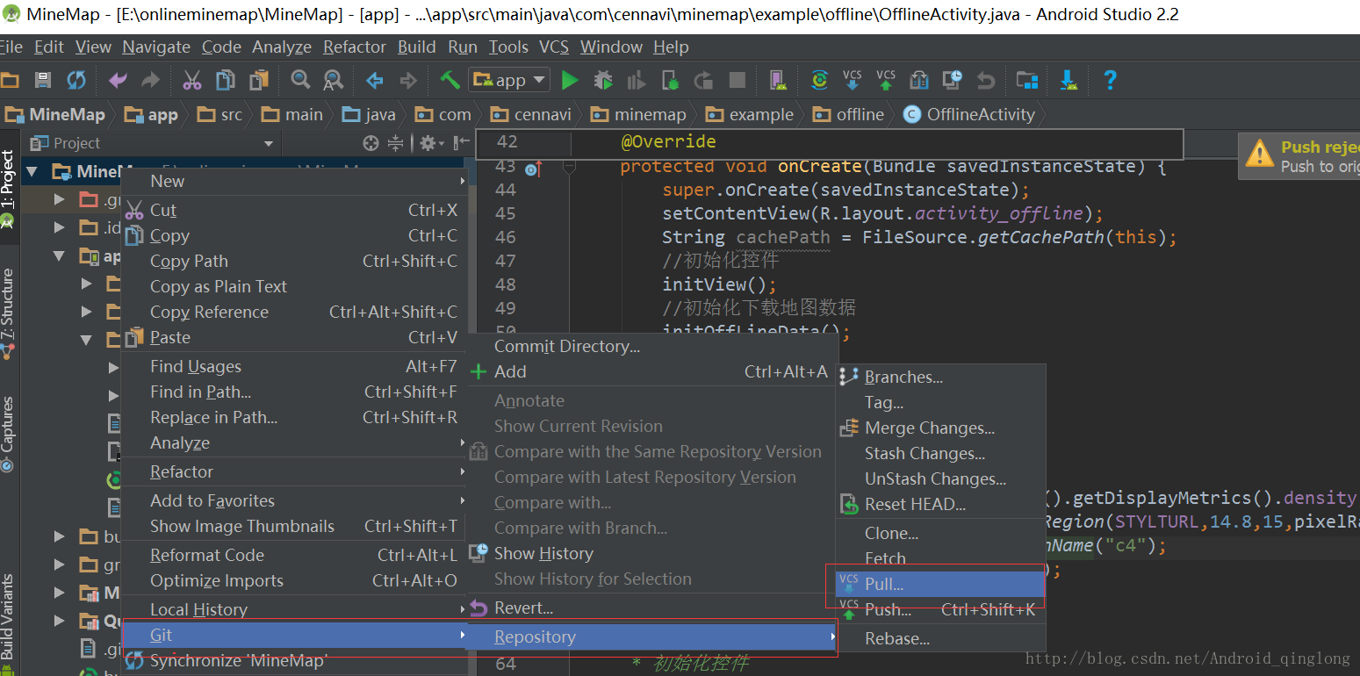Expand the .gr folder tree node
Viewport: 1360px width, 676px height.
tap(60, 199)
